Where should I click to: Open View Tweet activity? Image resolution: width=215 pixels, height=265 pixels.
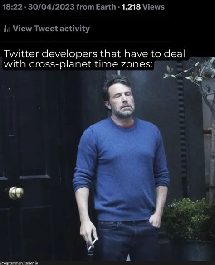click(51, 29)
